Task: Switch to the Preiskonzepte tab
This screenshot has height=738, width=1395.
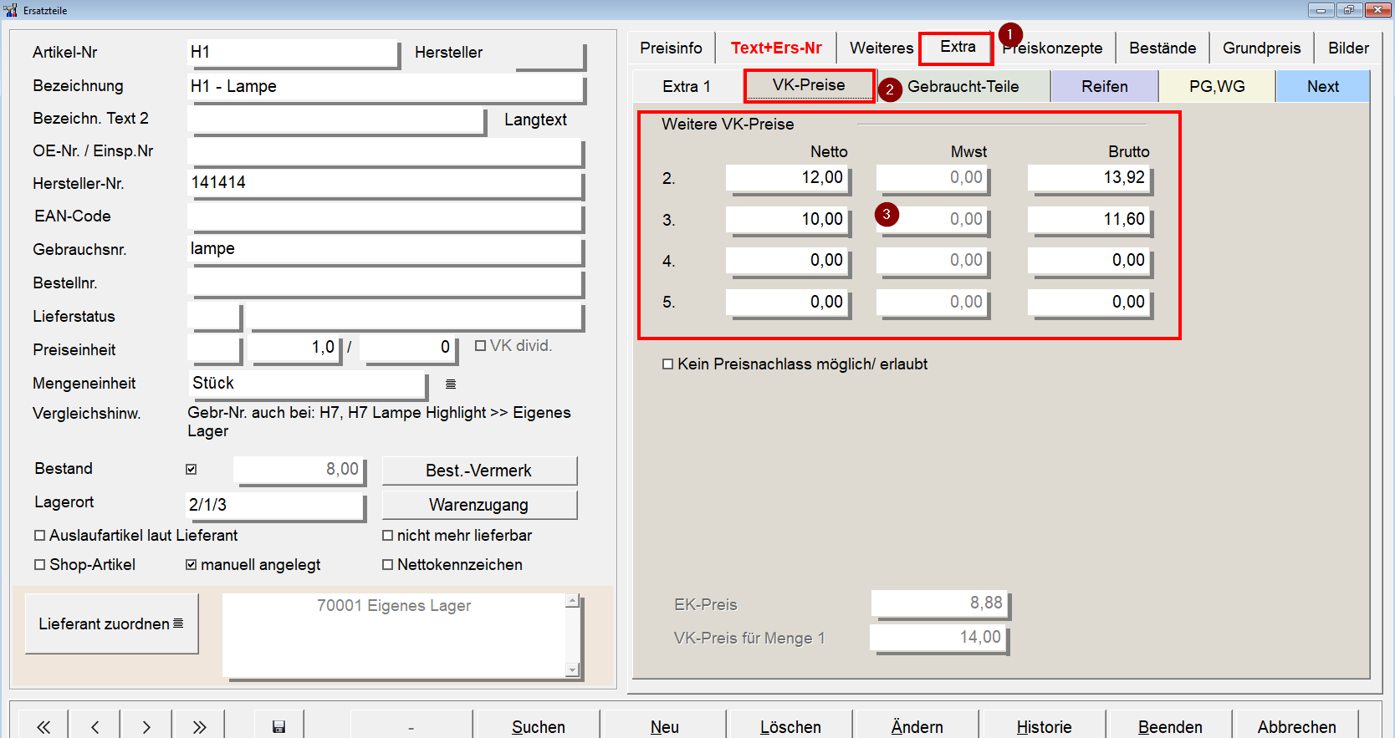Action: pyautogui.click(x=1054, y=48)
